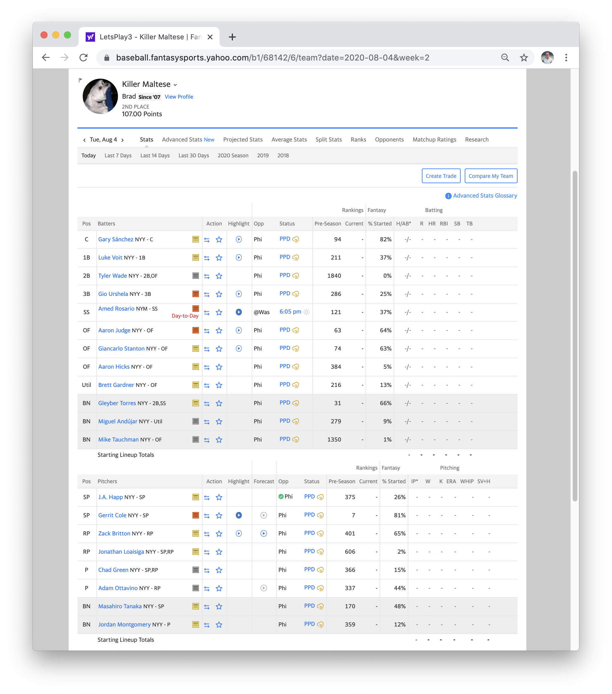This screenshot has width=612, height=694.
Task: Open Miguel Andújar notes icon
Action: tap(195, 421)
